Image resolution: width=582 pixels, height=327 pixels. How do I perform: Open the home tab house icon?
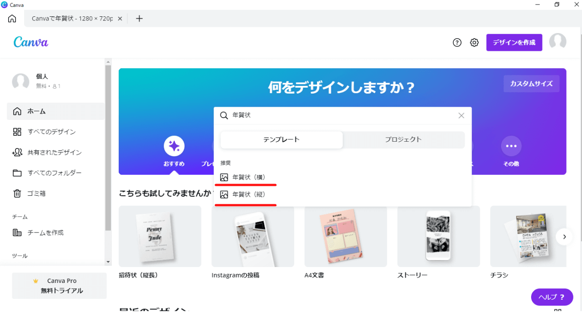tap(12, 19)
